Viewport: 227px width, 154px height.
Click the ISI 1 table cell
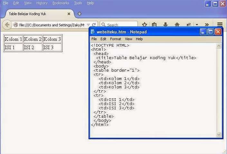tap(13, 47)
